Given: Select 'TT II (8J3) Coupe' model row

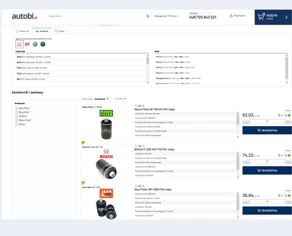Looking at the screenshot, I should (x=81, y=68).
